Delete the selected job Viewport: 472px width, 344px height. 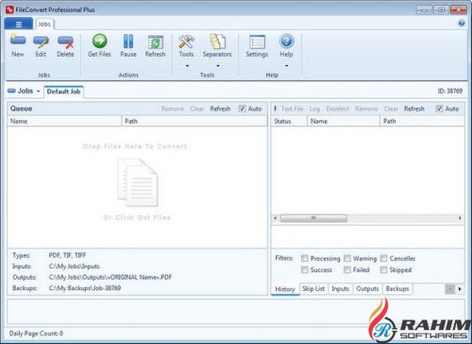coord(65,46)
